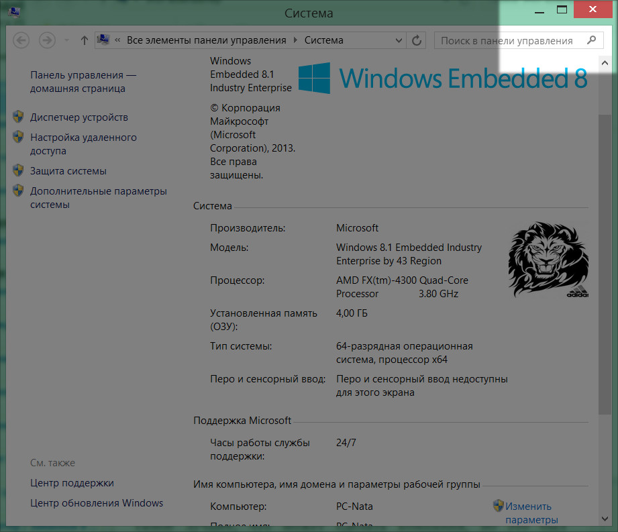Click the vertical scrollbar thumb
This screenshot has height=532, width=618.
pyautogui.click(x=605, y=264)
